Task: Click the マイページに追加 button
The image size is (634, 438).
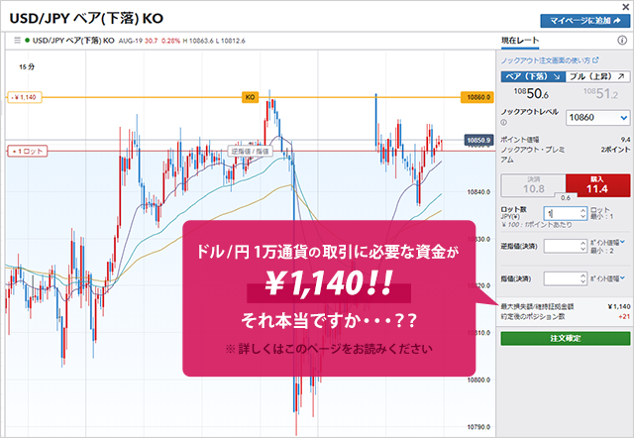Action: 580,19
